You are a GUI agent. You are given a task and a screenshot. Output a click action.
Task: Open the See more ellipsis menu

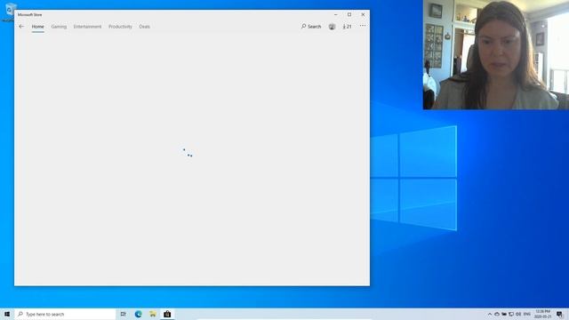pyautogui.click(x=363, y=26)
